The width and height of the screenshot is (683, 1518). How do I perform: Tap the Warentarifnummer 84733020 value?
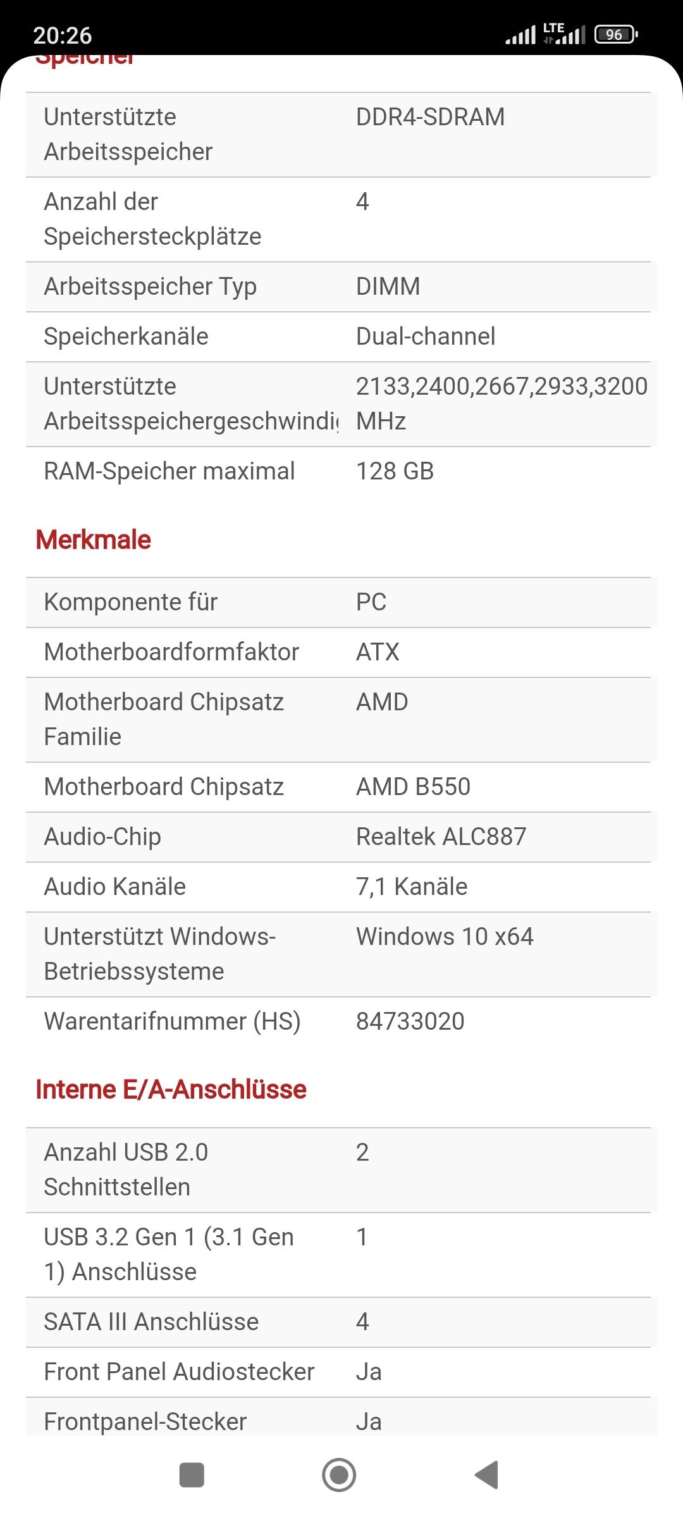pos(410,1021)
